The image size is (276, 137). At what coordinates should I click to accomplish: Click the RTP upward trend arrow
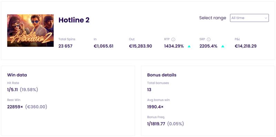189,46
